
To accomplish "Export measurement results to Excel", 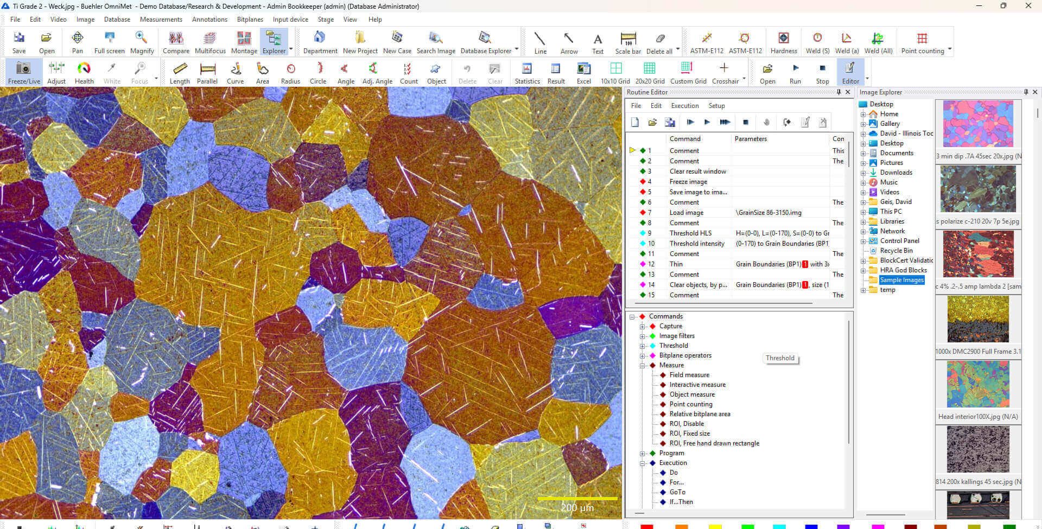I will (x=583, y=71).
